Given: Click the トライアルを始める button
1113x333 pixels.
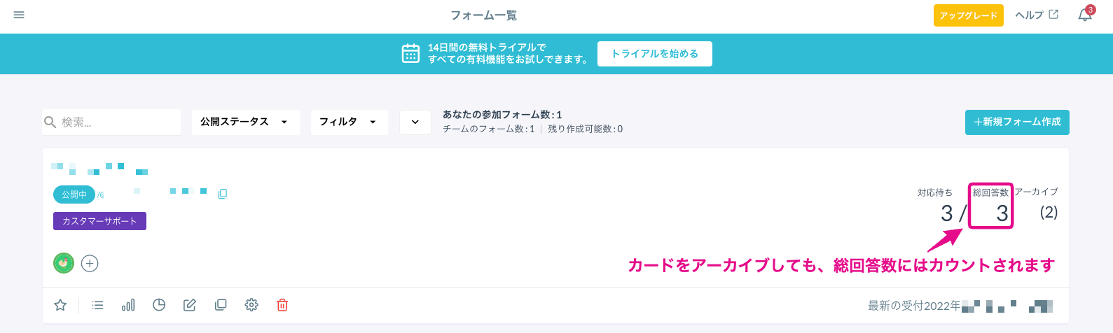Looking at the screenshot, I should (655, 54).
